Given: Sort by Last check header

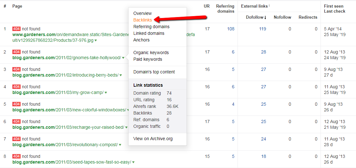Looking at the screenshot, I should pos(335,11).
